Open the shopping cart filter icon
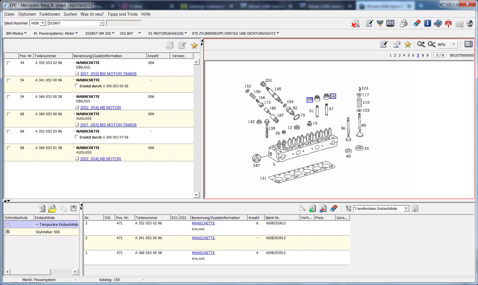The height and width of the screenshot is (285, 478). click(x=380, y=23)
